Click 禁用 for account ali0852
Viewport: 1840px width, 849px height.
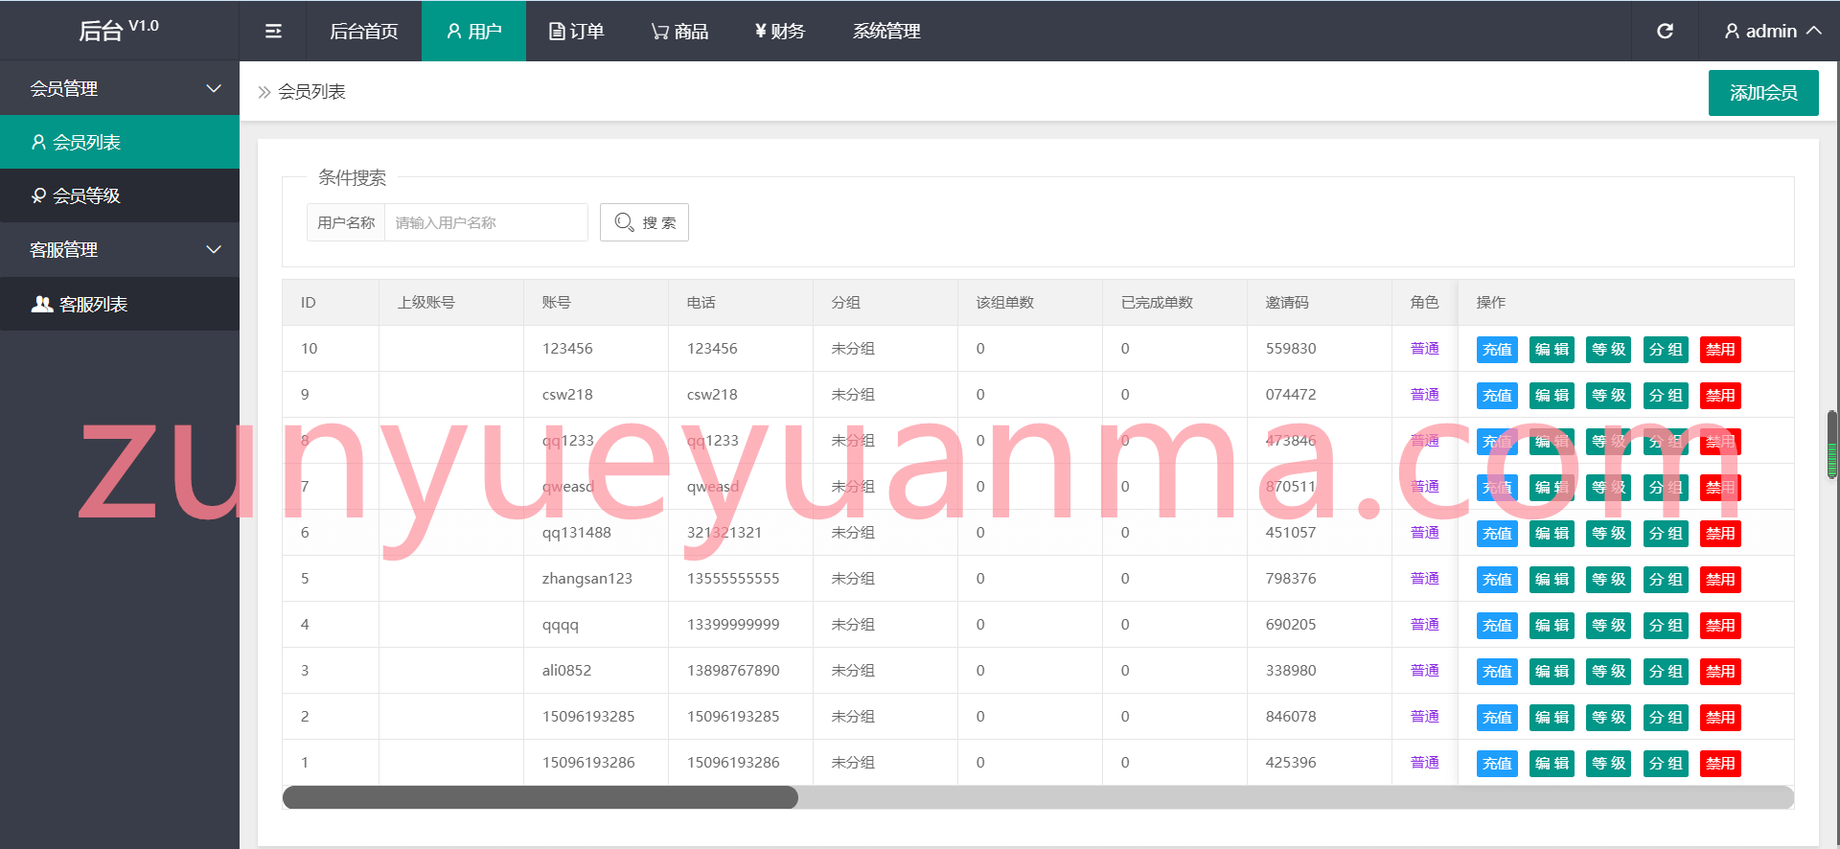point(1720,672)
